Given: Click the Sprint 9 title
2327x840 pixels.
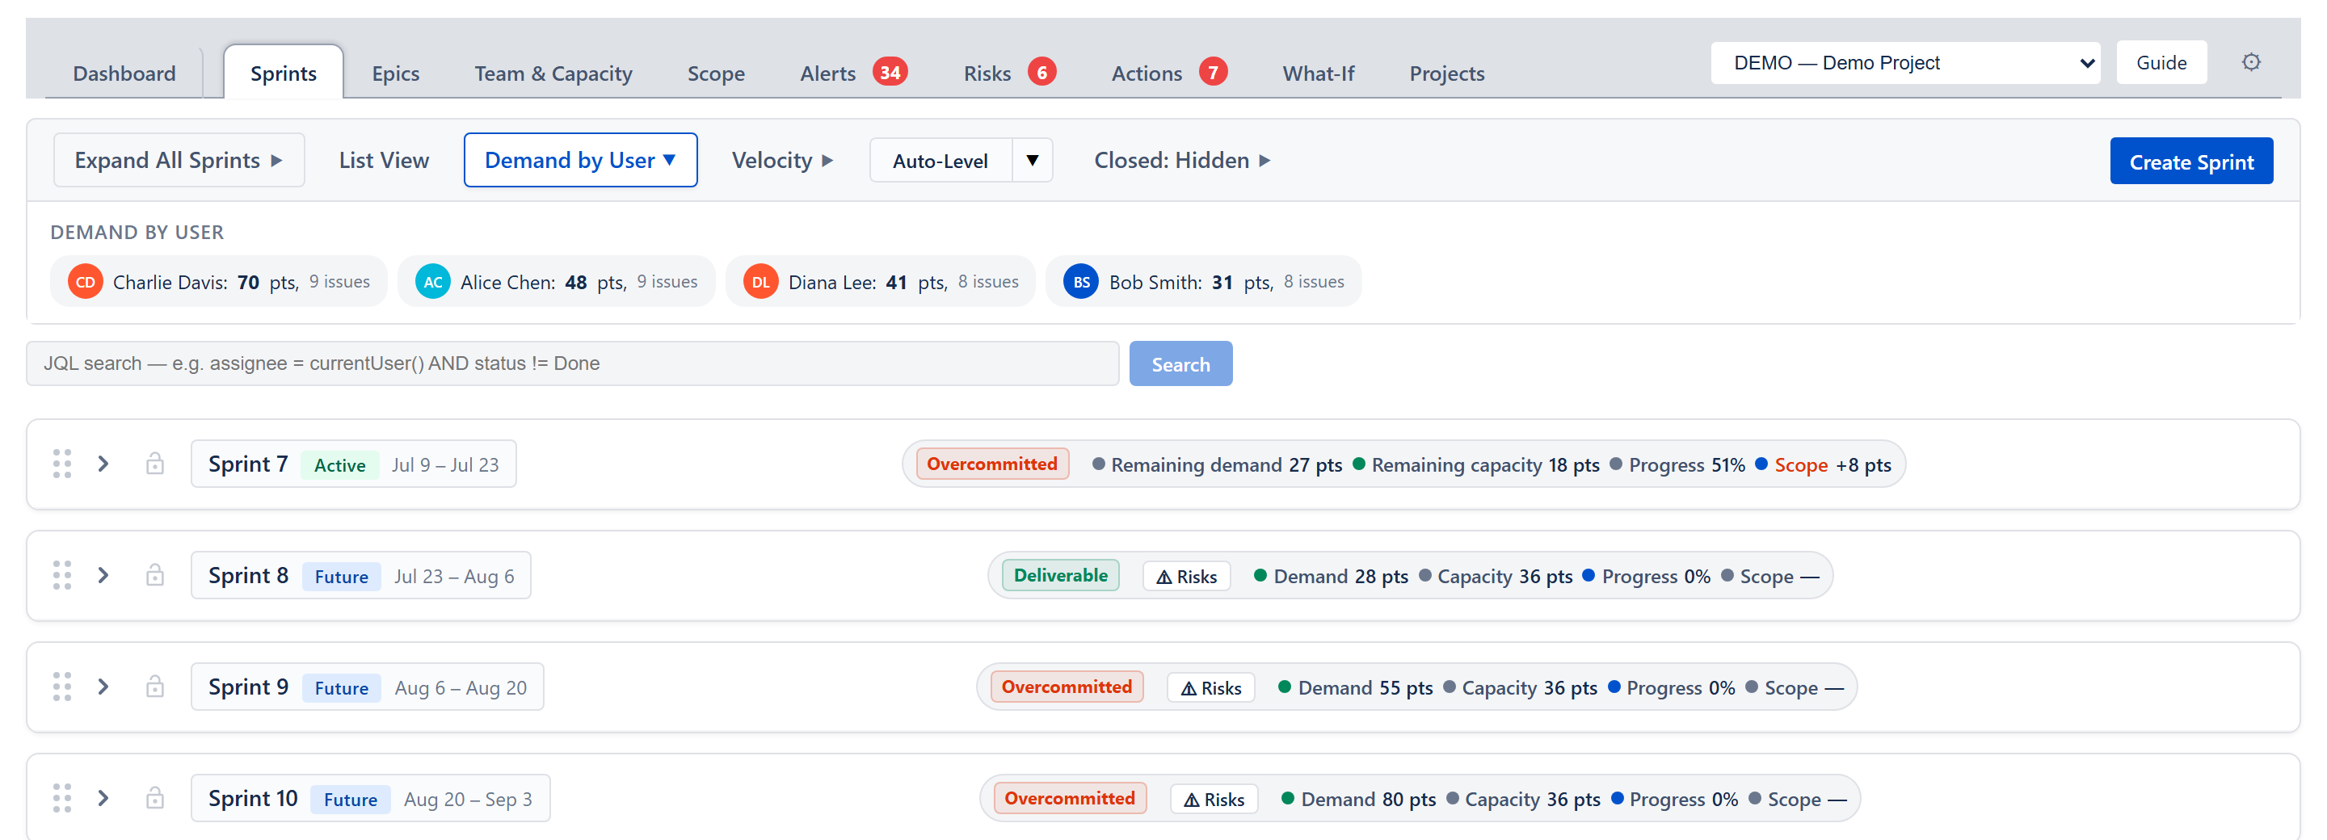Looking at the screenshot, I should pyautogui.click(x=248, y=687).
